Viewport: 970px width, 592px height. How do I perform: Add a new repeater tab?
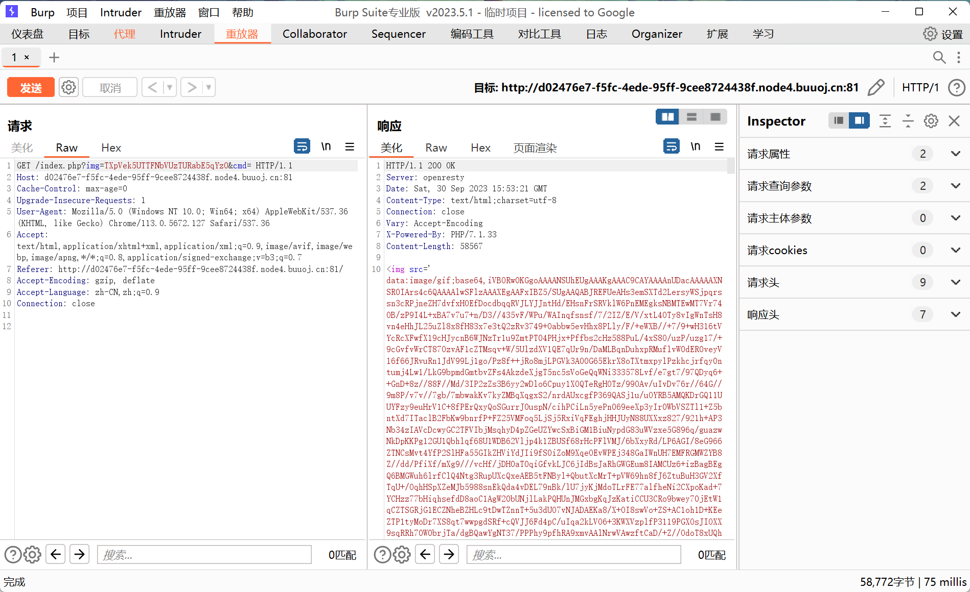click(54, 57)
